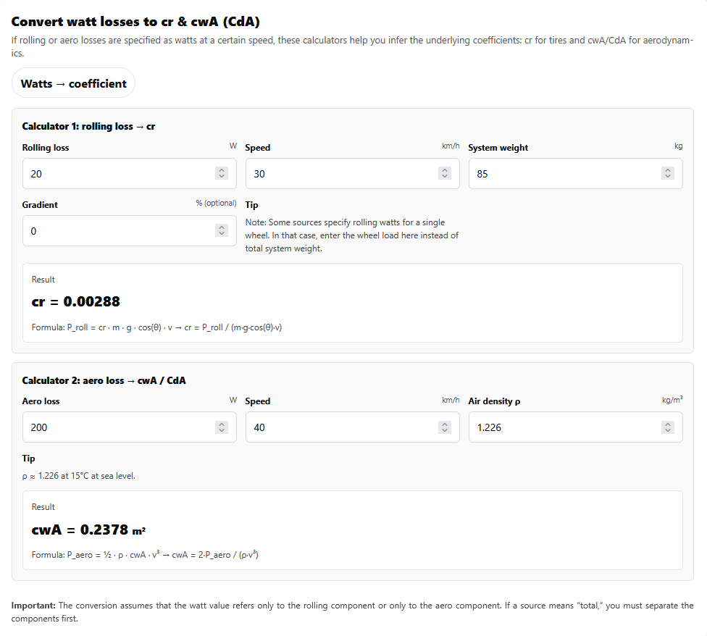Screen dimensions: 707x636
Task: Increase Aero loss using stepper up arrow
Action: coord(222,424)
